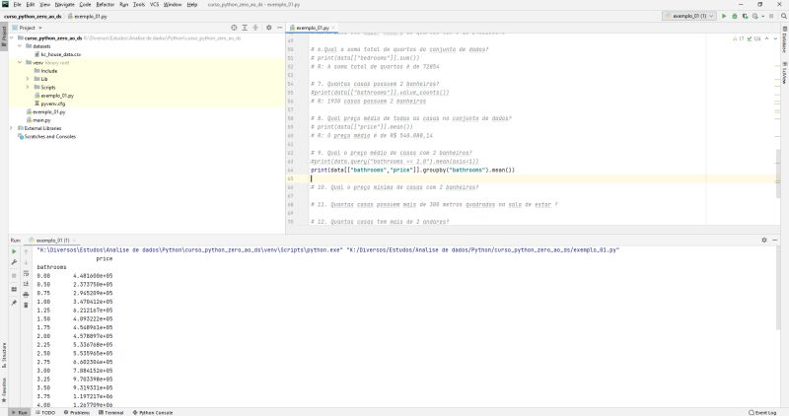The height and width of the screenshot is (416, 789).
Task: Click the Stop icon in Run panel
Action: [14, 276]
